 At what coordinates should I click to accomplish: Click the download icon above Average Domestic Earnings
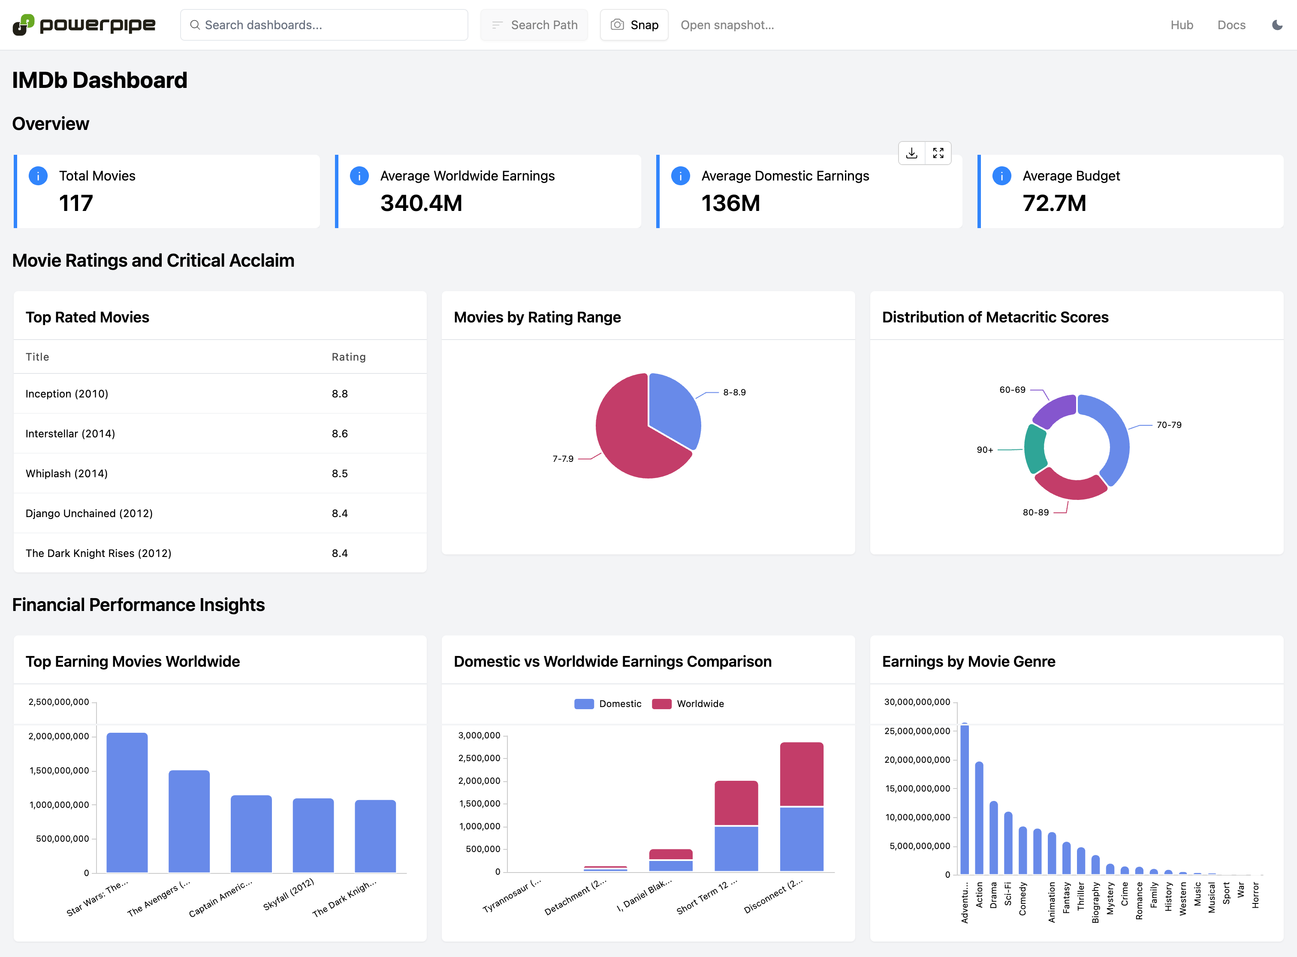coord(911,153)
